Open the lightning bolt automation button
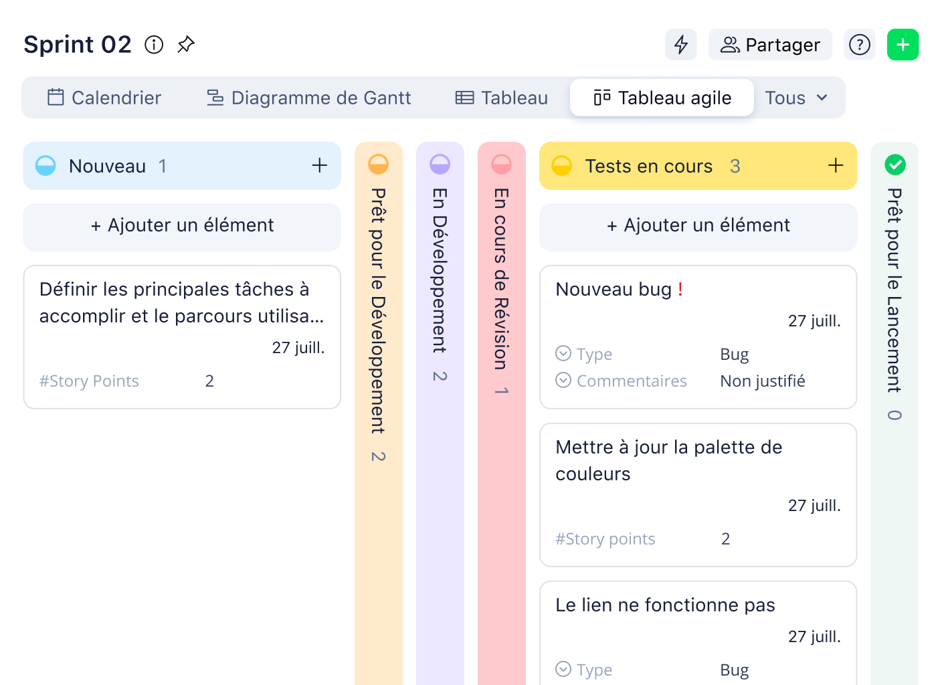This screenshot has height=685, width=942. [x=681, y=45]
